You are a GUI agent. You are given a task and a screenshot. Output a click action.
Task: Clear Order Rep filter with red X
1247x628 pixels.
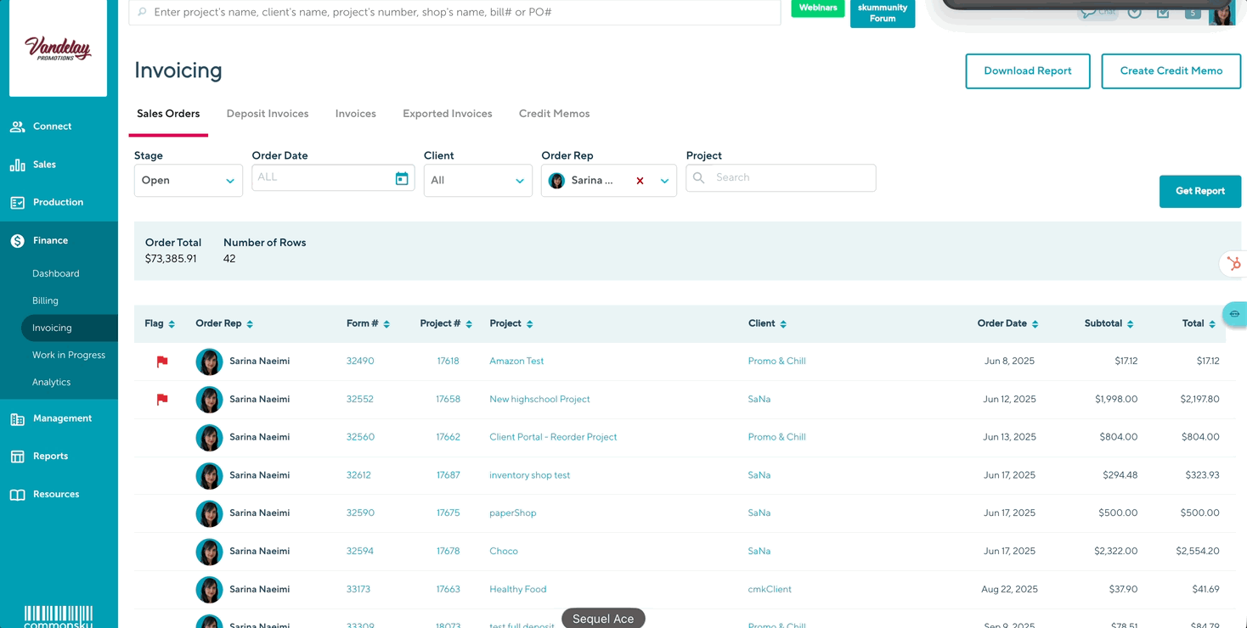[640, 181]
